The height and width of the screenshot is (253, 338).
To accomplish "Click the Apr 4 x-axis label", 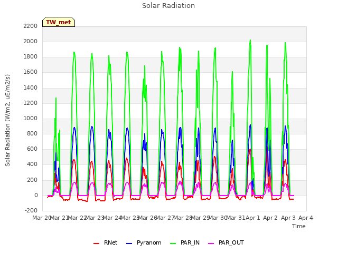I will tap(306, 218).
